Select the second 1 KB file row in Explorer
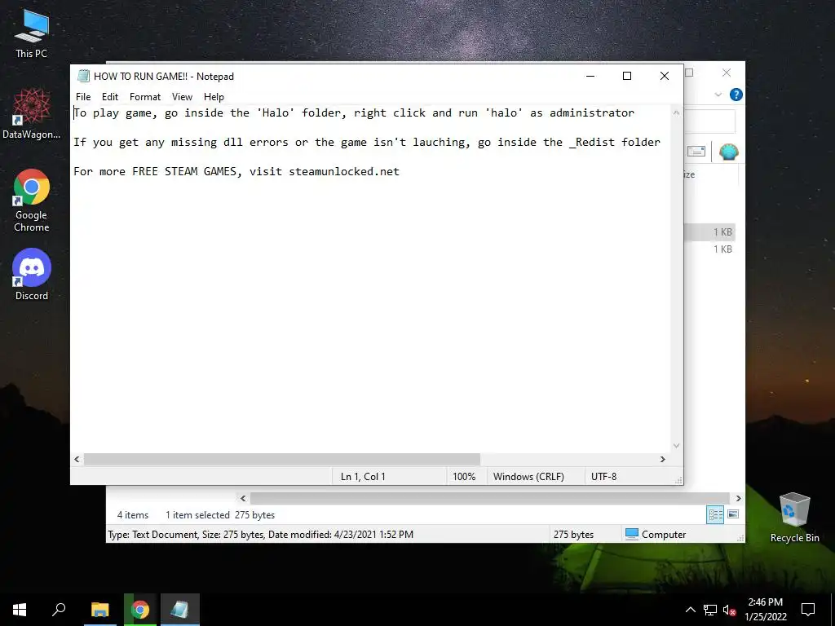The width and height of the screenshot is (835, 626). 710,249
